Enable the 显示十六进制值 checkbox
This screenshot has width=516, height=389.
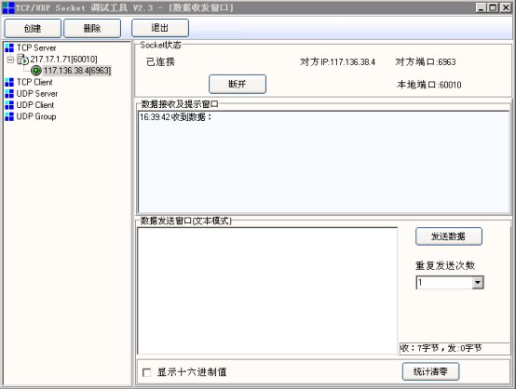coord(147,372)
